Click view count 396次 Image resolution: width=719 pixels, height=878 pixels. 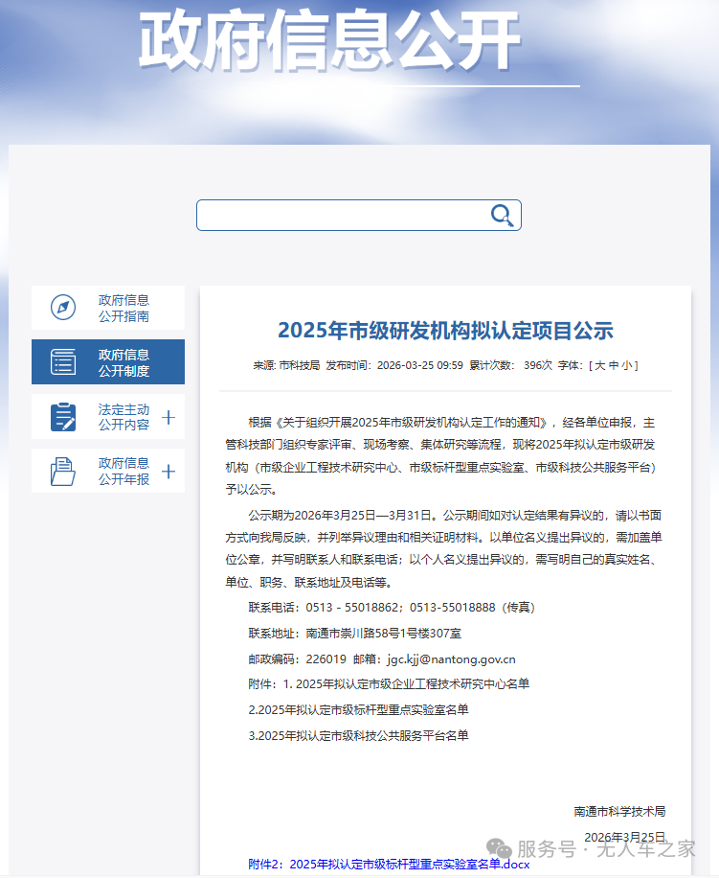tap(537, 365)
